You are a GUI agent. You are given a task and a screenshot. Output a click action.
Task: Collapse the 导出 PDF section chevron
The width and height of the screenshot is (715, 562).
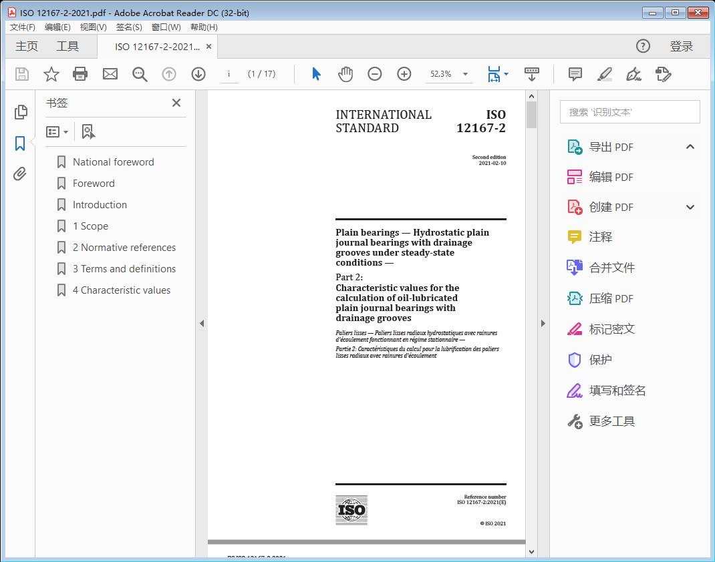690,147
